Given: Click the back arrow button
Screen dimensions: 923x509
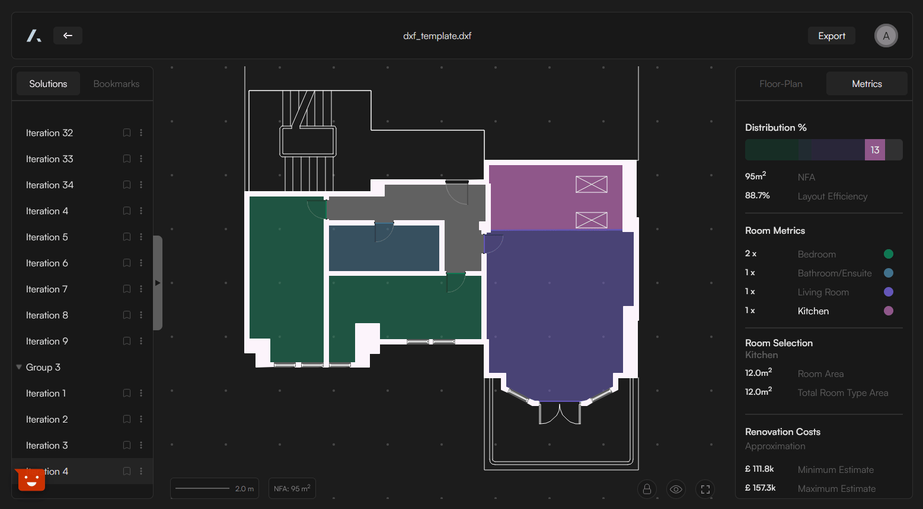Looking at the screenshot, I should 68,36.
